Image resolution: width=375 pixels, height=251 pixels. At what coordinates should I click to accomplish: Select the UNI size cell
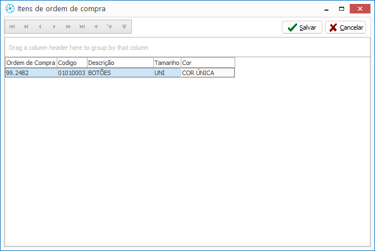[167, 73]
